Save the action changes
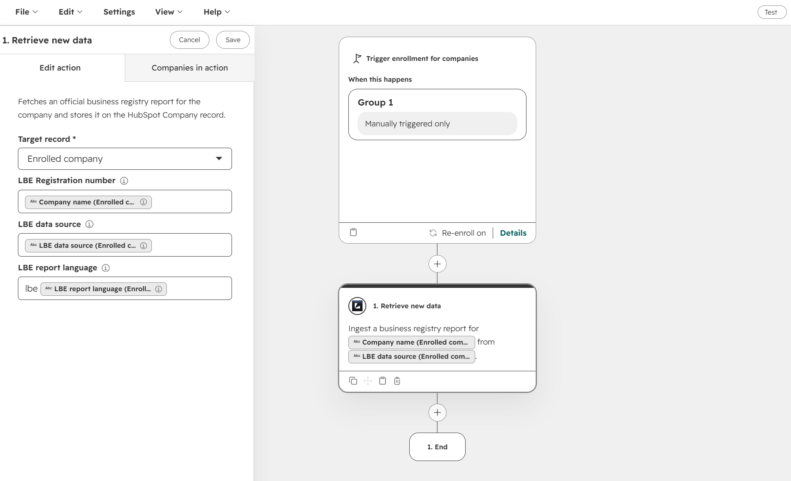The height and width of the screenshot is (481, 791). (233, 40)
